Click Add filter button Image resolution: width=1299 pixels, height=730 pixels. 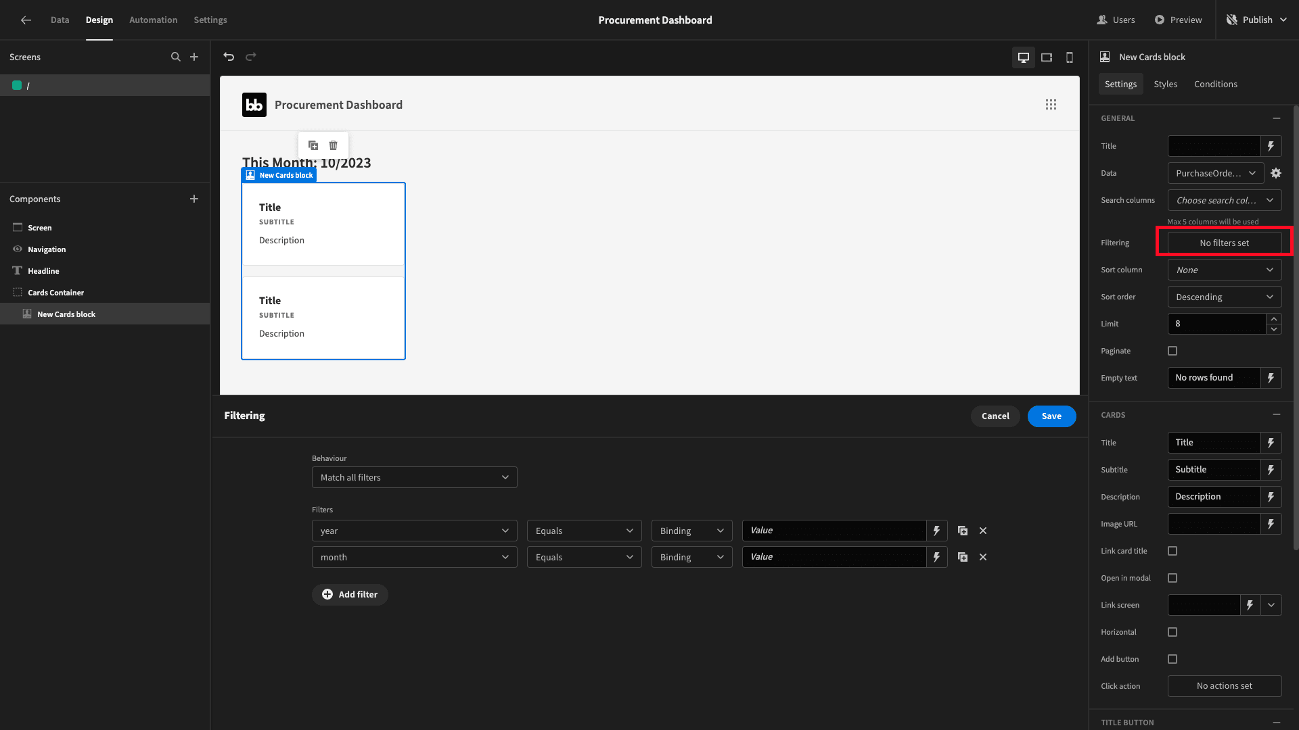point(350,595)
